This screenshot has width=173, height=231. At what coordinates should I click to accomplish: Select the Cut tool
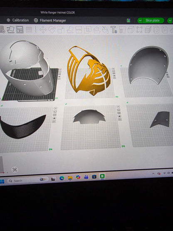[79, 30]
